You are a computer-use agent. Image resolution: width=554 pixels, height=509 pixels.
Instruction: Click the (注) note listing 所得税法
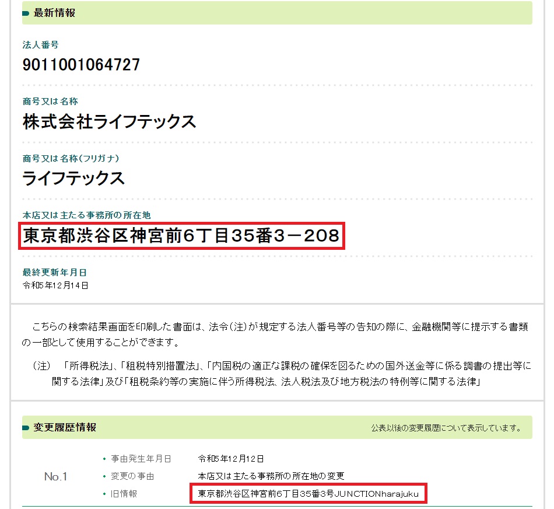click(282, 374)
